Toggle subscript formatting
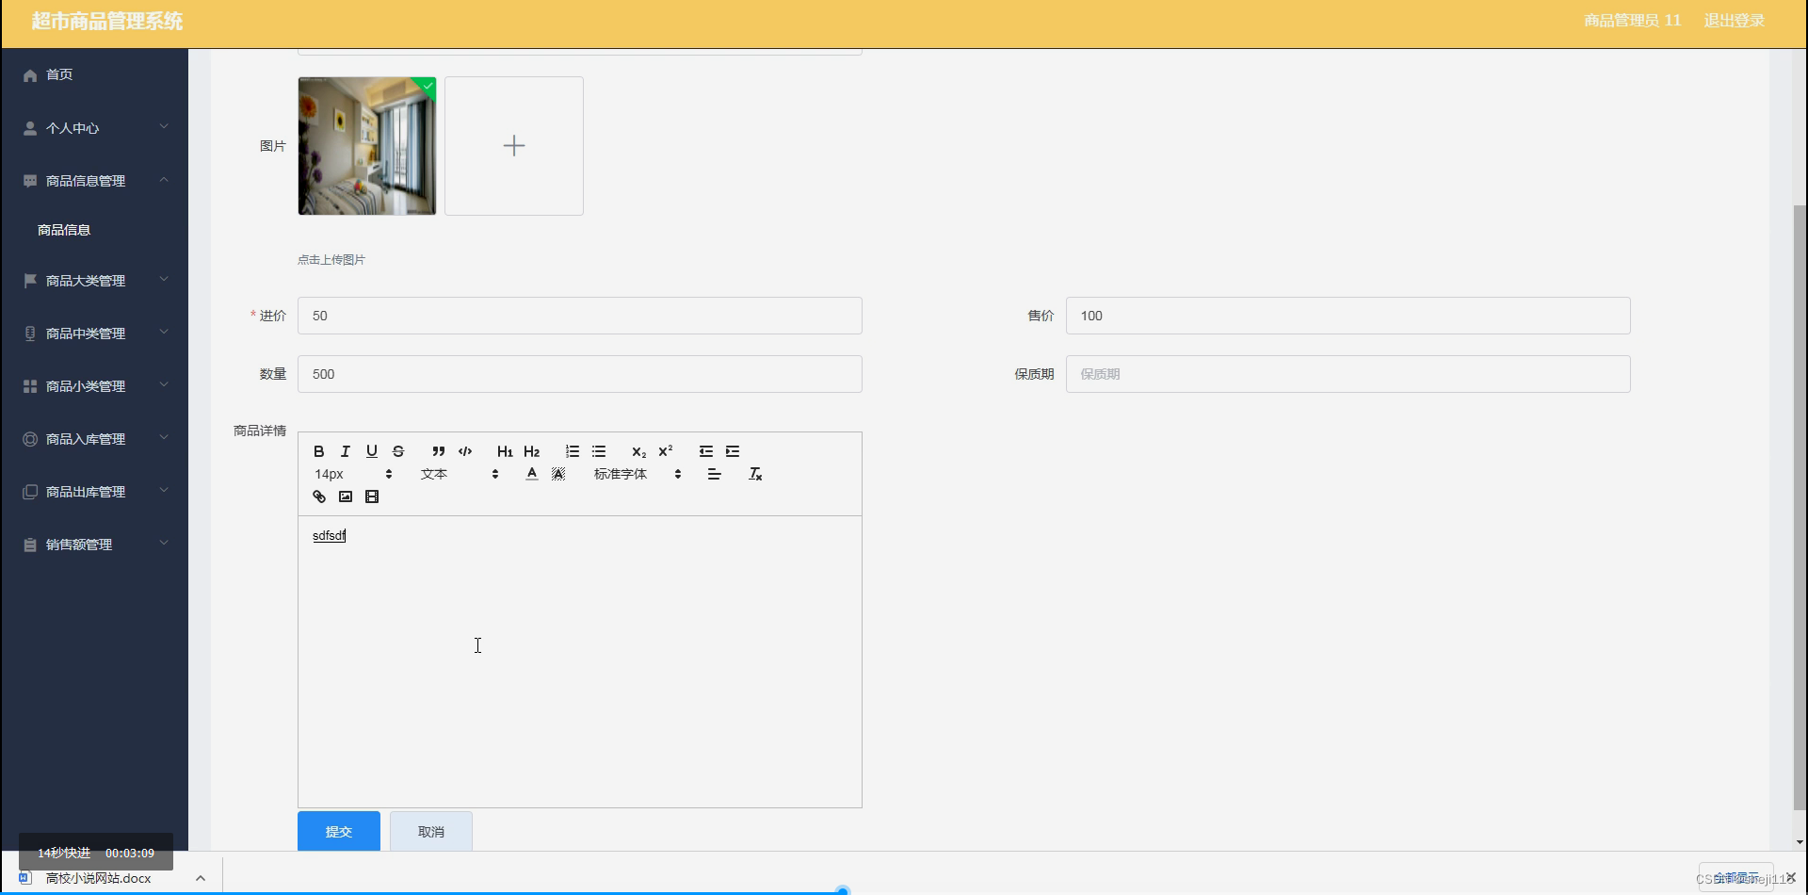 [638, 451]
